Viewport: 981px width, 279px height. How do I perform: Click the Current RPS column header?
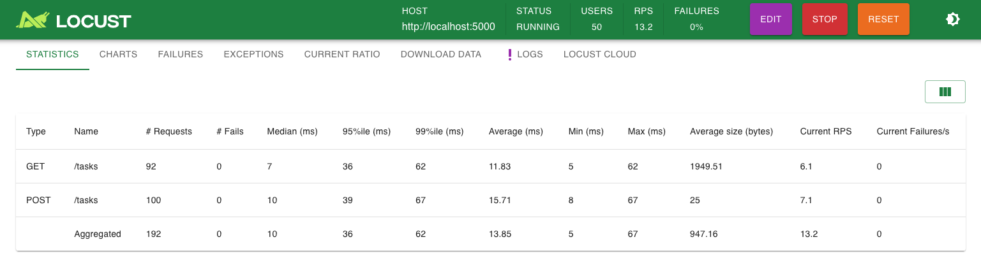(x=826, y=131)
